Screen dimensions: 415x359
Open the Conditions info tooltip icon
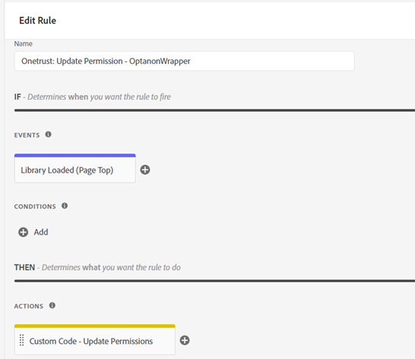65,206
